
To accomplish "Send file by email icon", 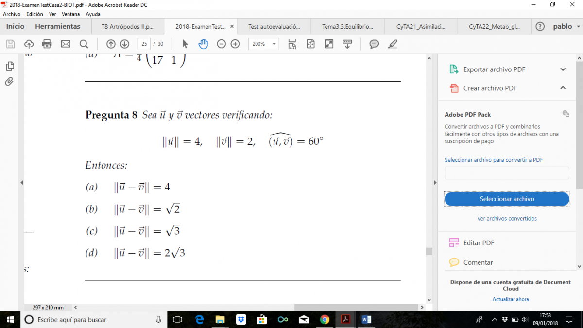I will pyautogui.click(x=66, y=44).
